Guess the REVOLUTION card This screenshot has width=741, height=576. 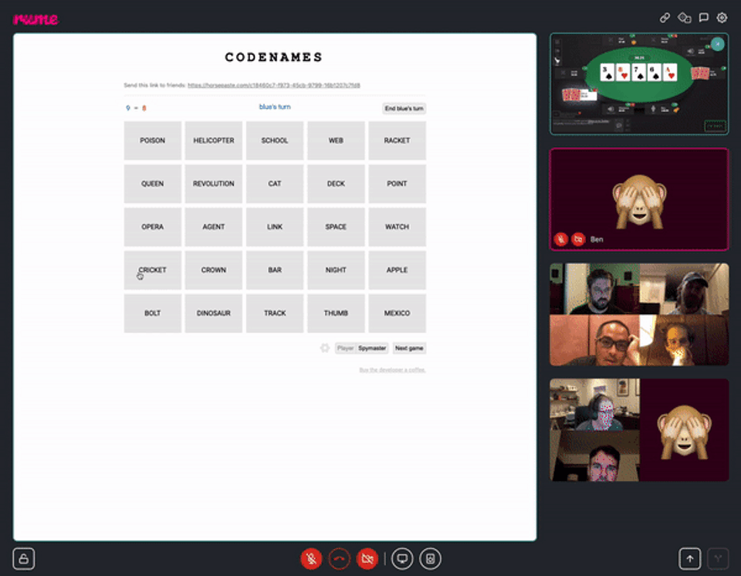tap(214, 184)
